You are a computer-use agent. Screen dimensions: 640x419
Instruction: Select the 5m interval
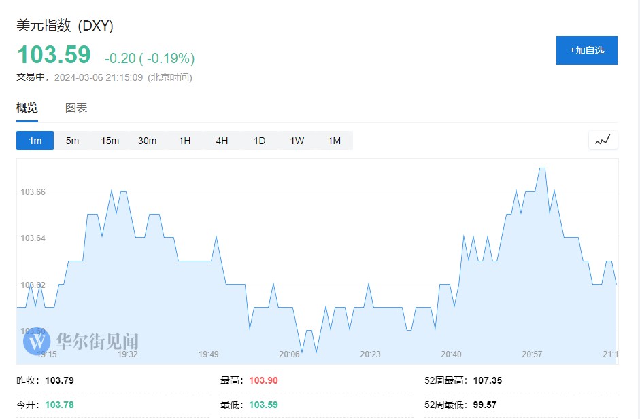point(72,141)
